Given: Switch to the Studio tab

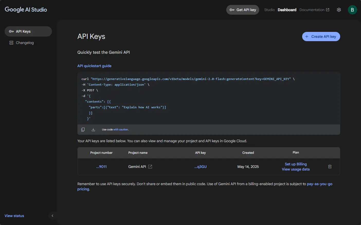Looking at the screenshot, I should [x=269, y=10].
